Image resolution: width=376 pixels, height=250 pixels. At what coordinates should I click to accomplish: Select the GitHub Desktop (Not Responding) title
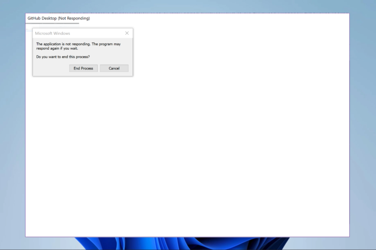point(59,18)
